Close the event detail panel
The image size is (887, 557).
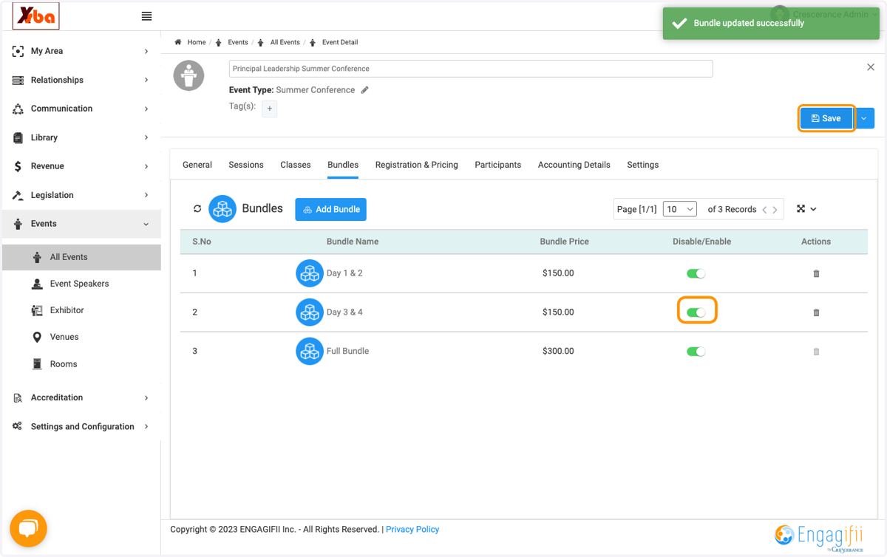pos(870,67)
